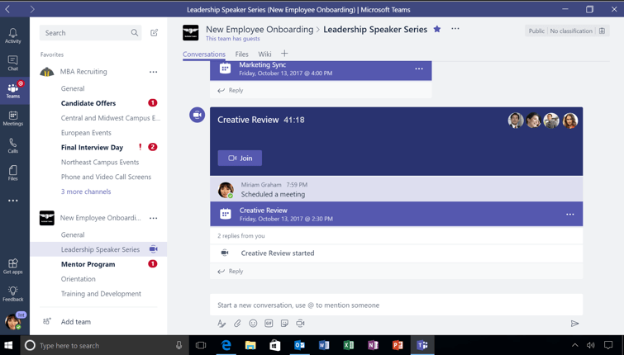Image resolution: width=624 pixels, height=355 pixels.
Task: Open the Activity feed
Action: tap(12, 35)
